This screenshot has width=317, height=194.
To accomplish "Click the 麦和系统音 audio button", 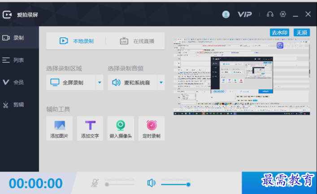I will coord(132,83).
